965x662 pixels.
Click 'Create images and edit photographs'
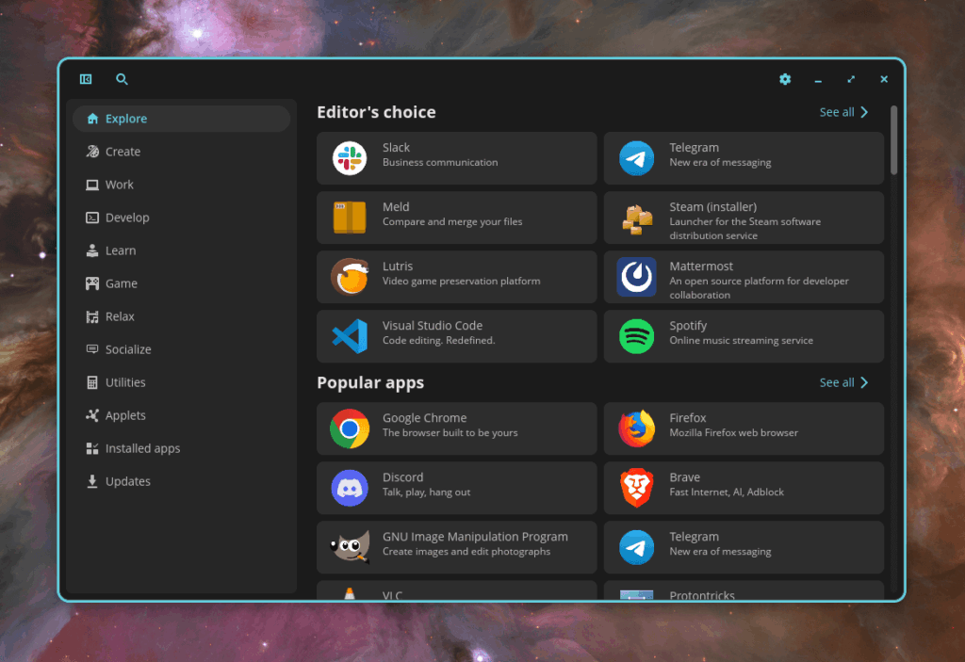tap(466, 551)
